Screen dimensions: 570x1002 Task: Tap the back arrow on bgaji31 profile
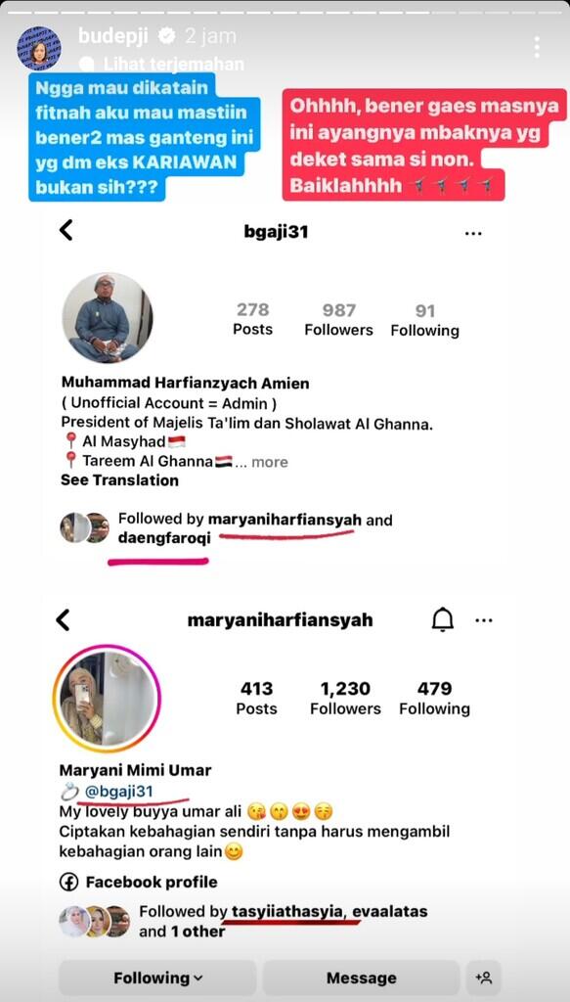tap(66, 230)
